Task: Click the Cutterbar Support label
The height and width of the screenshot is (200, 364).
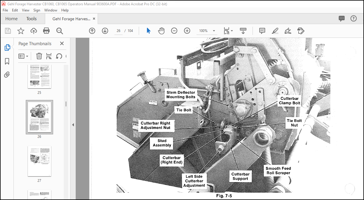Action: [x=240, y=176]
